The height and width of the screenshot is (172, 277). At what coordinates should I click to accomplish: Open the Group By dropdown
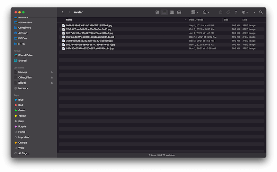[x=195, y=12]
